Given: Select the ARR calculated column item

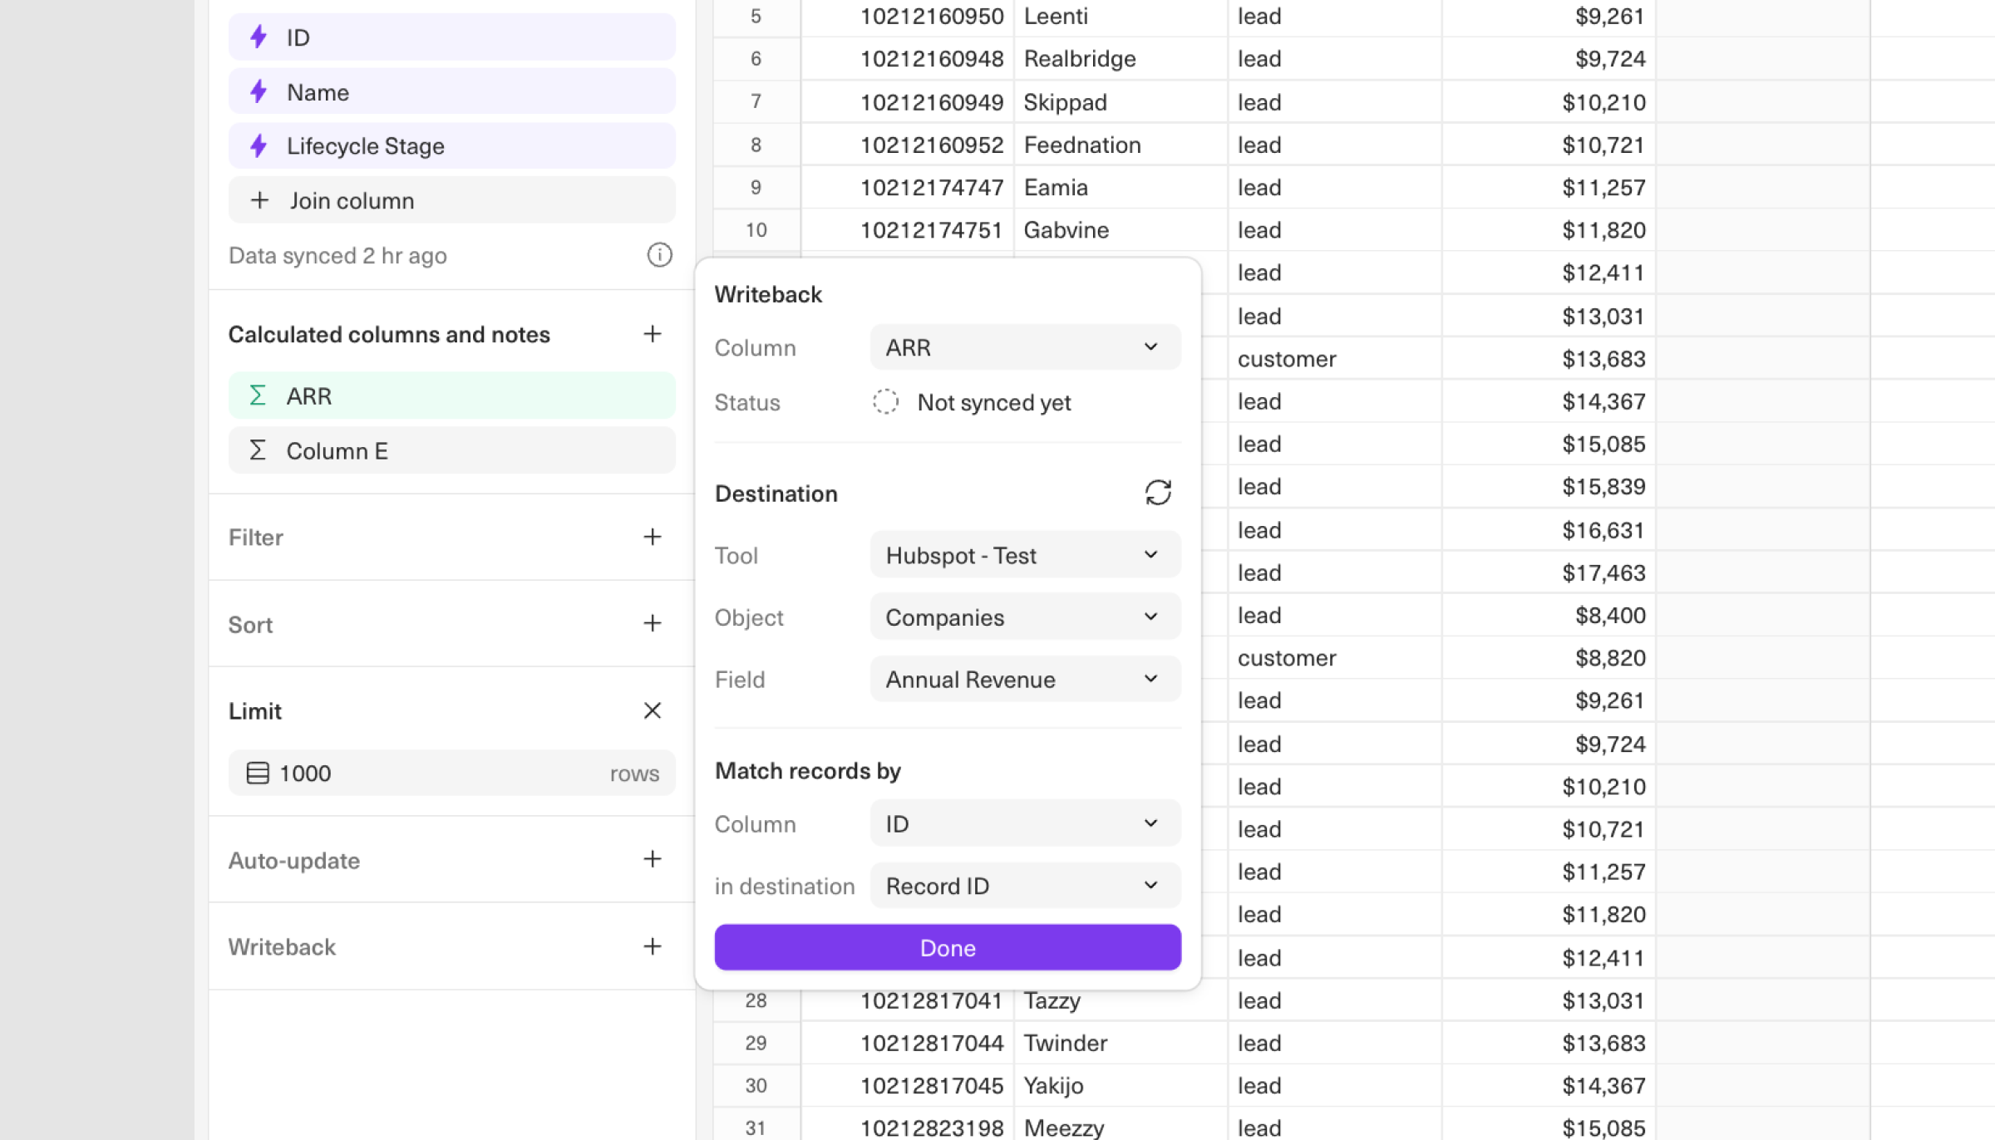Looking at the screenshot, I should pyautogui.click(x=451, y=396).
